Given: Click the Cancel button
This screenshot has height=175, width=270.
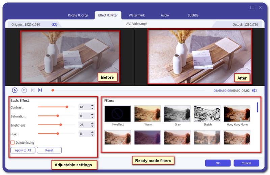Looking at the screenshot, I should coord(246,163).
